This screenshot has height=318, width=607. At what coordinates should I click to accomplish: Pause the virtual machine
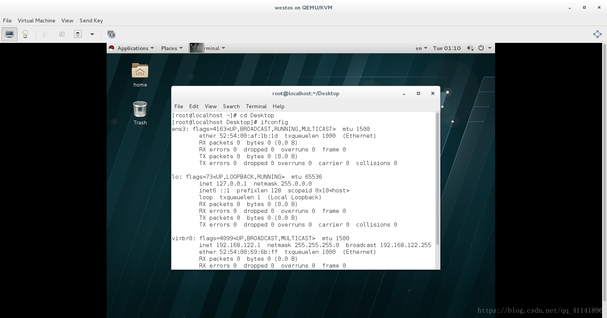point(62,34)
